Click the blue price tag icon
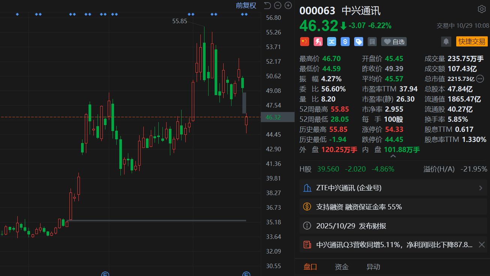 coord(359,42)
